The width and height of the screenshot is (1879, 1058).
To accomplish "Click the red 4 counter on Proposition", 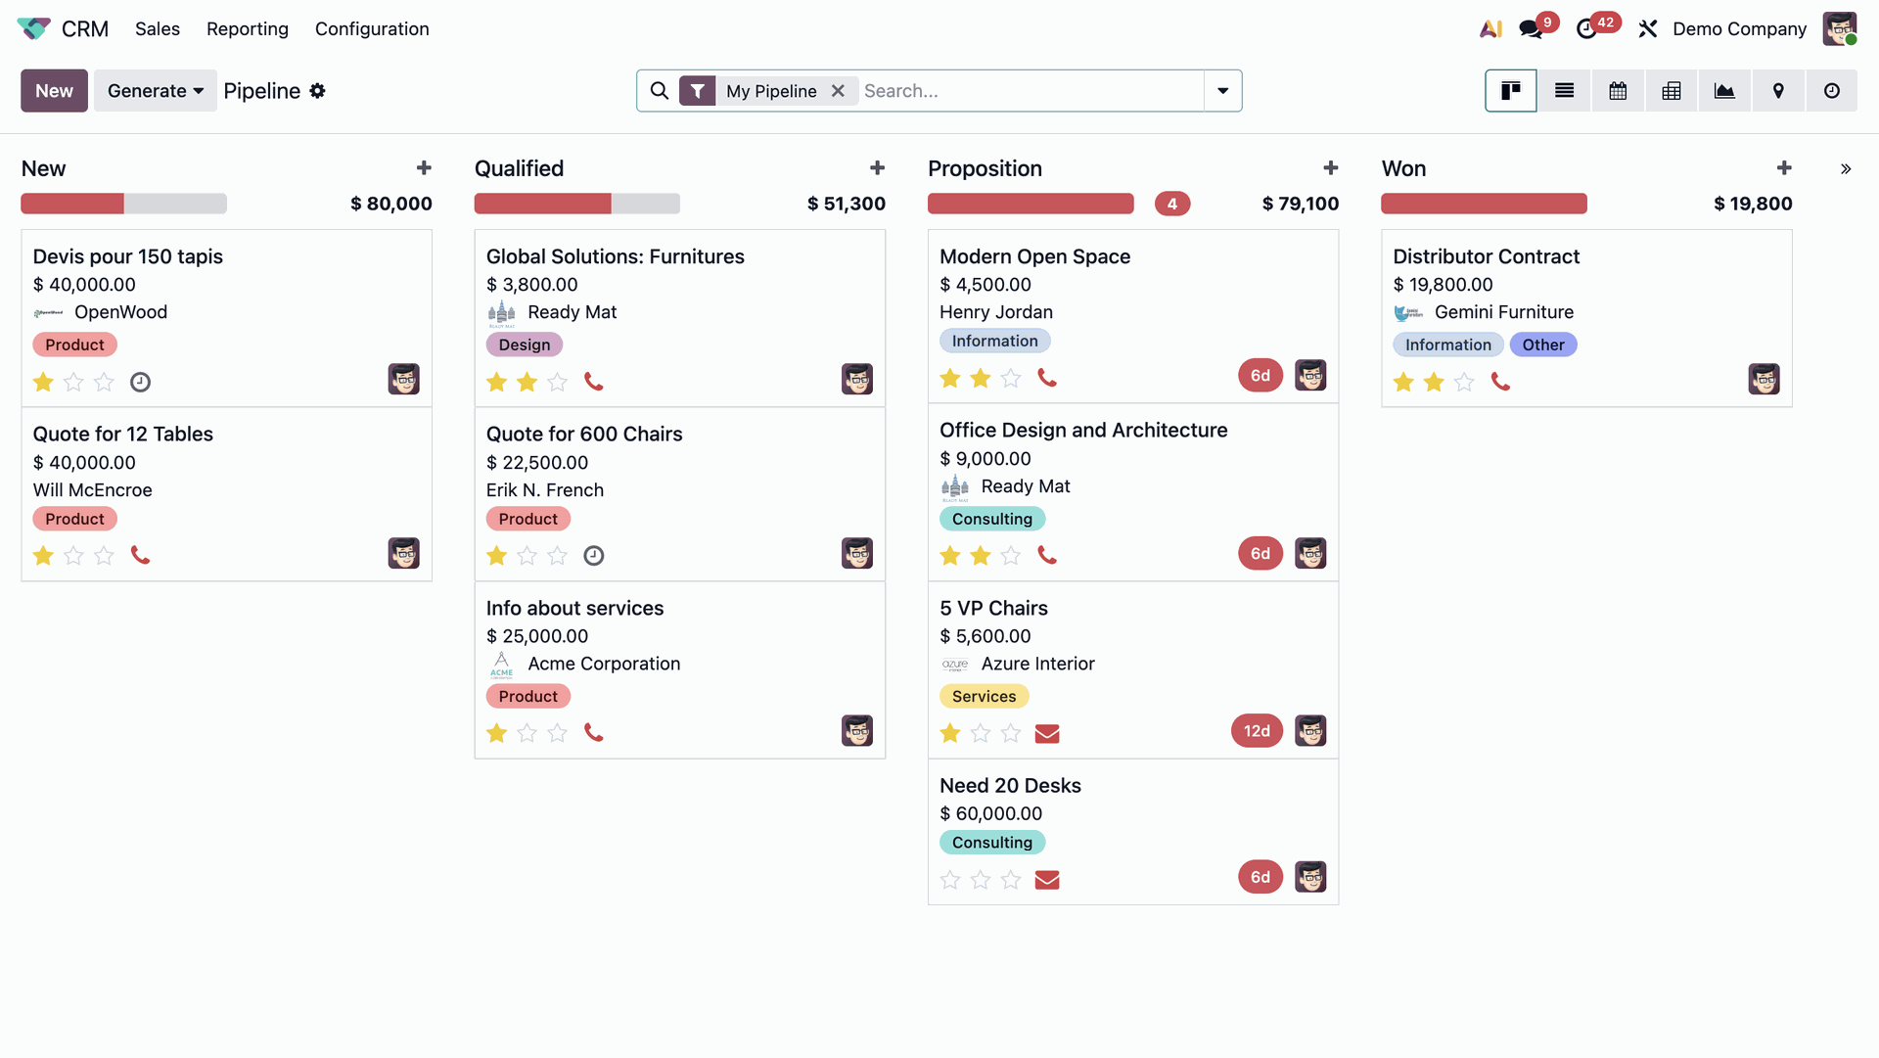I will pos(1172,204).
